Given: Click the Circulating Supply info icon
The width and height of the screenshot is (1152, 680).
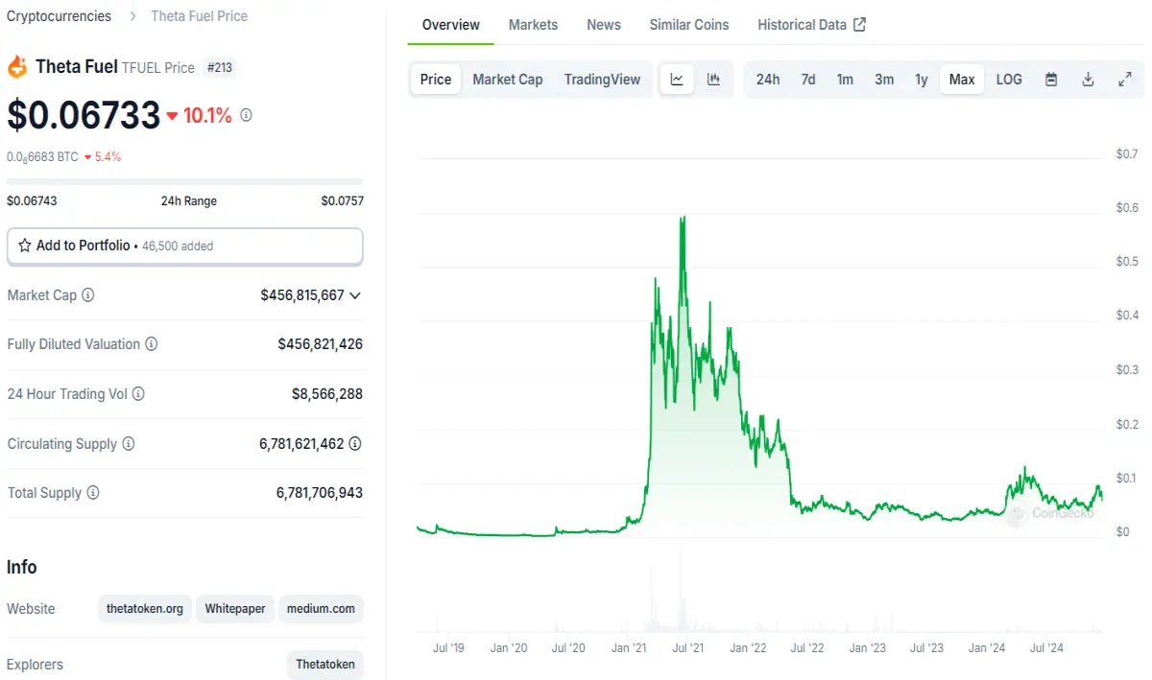Looking at the screenshot, I should coord(129,444).
